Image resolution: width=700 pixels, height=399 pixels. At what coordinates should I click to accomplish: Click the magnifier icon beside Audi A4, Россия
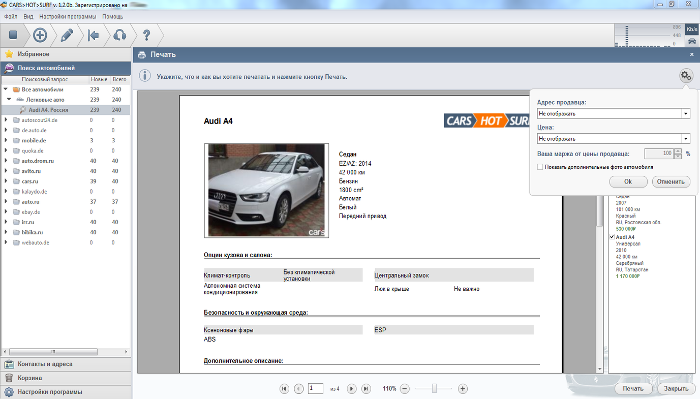tap(23, 110)
